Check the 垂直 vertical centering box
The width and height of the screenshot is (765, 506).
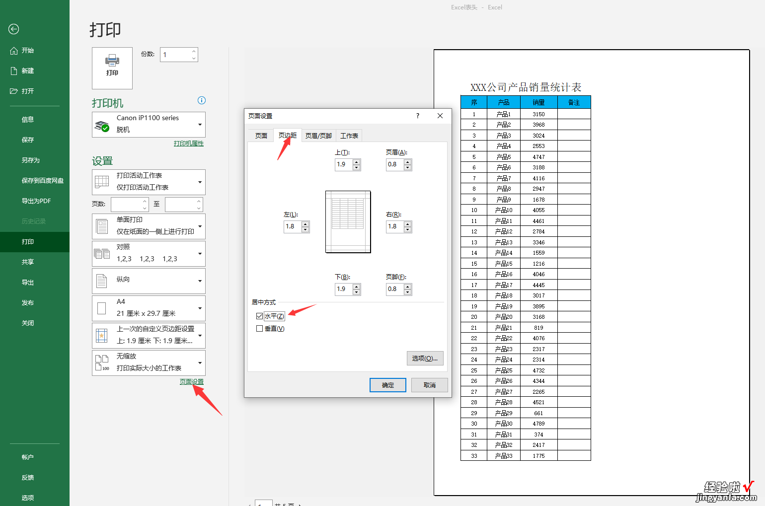click(260, 328)
